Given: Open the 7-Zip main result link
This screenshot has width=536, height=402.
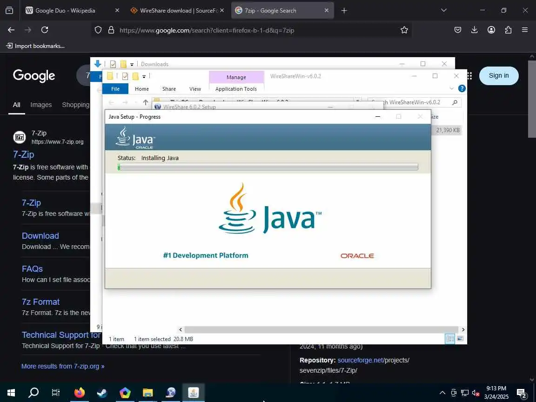Looking at the screenshot, I should click(x=24, y=154).
